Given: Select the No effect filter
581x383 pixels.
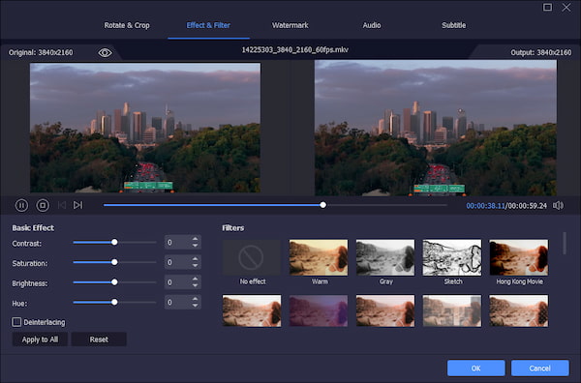Looking at the screenshot, I should (x=252, y=257).
